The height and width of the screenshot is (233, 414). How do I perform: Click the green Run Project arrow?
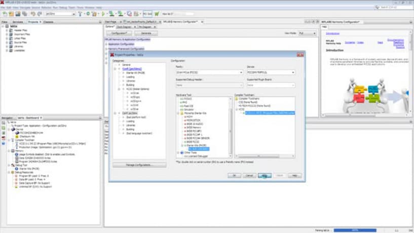[104, 14]
